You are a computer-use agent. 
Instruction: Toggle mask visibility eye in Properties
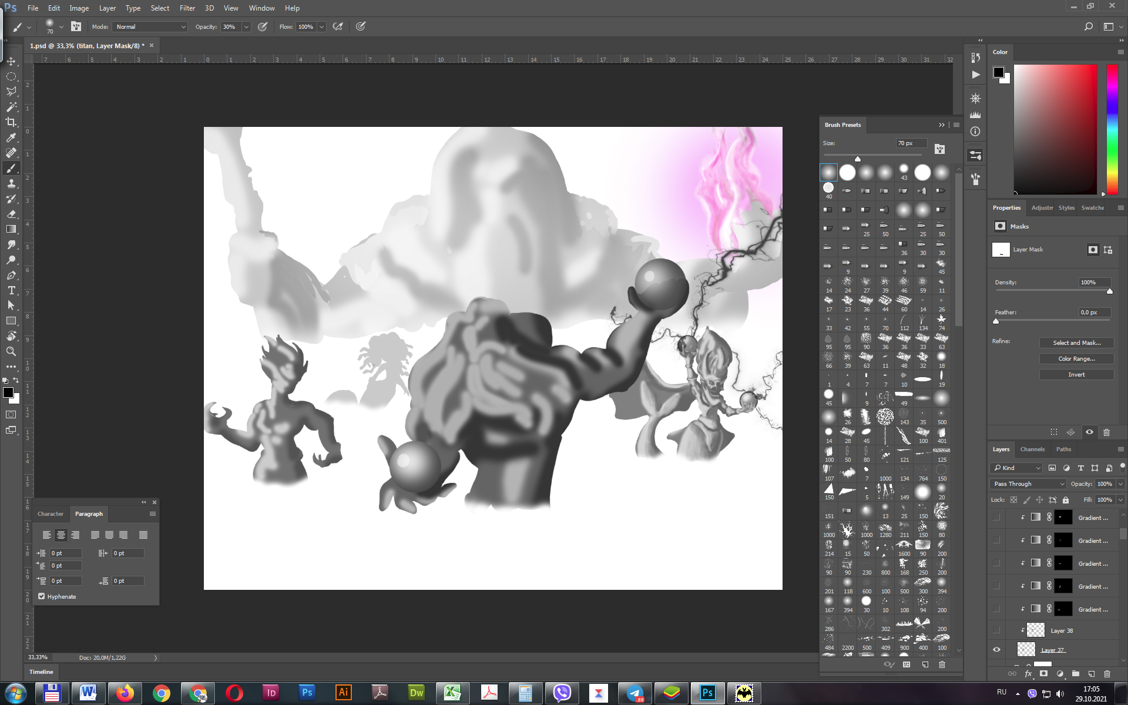[x=1089, y=432]
